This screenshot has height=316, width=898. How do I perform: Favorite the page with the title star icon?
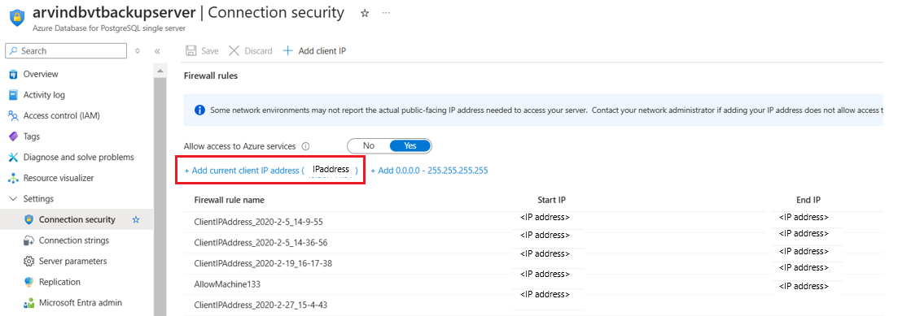(365, 13)
